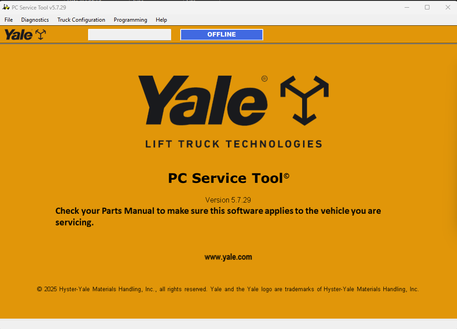This screenshot has height=329, width=457.
Task: Open the Diagnostics dropdown menu
Action: (x=35, y=20)
